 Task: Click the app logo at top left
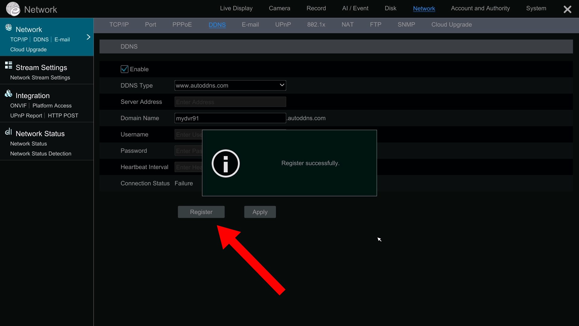[x=13, y=9]
